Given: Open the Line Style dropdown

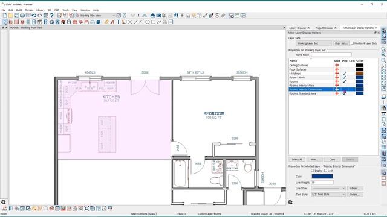Looking at the screenshot, I should [328, 188].
